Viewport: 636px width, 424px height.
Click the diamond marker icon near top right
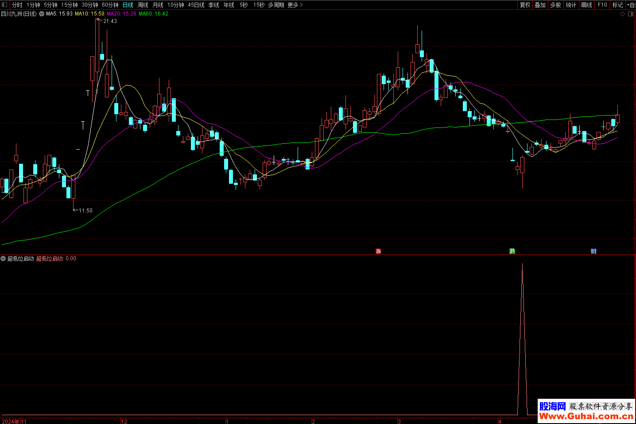pyautogui.click(x=622, y=14)
